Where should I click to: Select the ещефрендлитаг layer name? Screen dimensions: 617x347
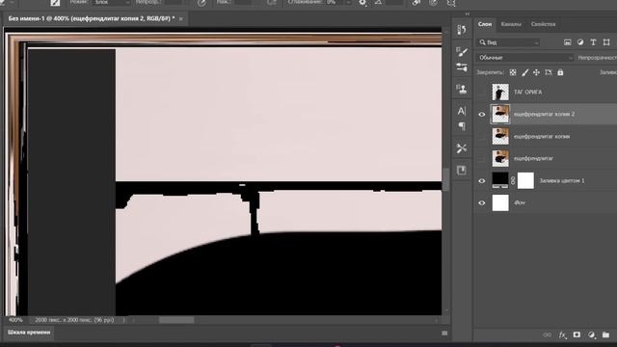(x=533, y=158)
